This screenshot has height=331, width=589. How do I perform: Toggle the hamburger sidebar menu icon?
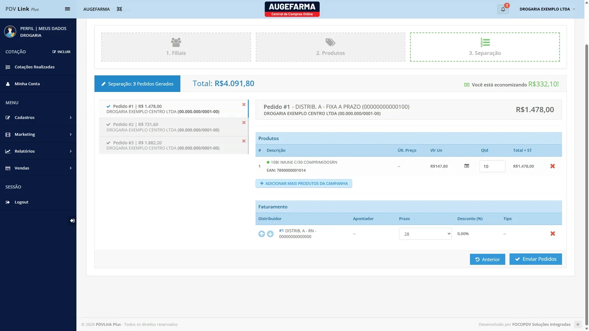[x=67, y=9]
